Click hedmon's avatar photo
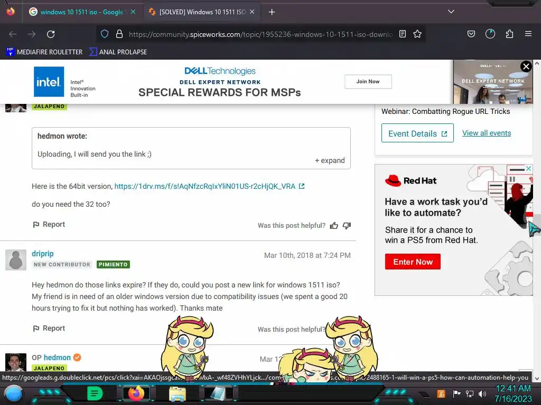The width and height of the screenshot is (541, 405). [16, 362]
